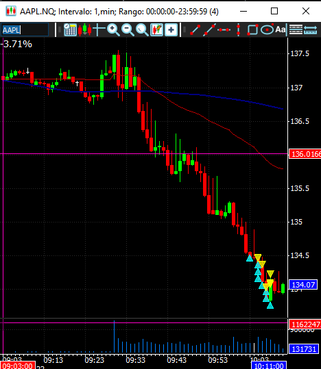Image resolution: width=321 pixels, height=369 pixels.
Task: Click the blue 10:11:00 time marker
Action: (269, 366)
